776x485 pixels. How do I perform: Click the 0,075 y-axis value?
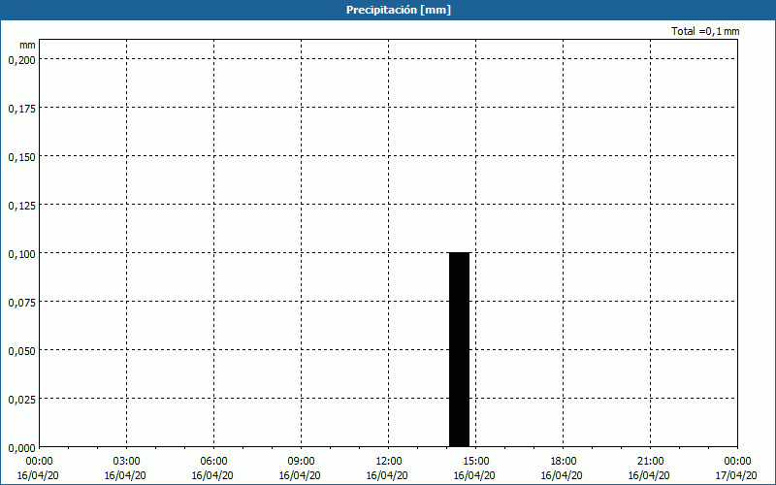tap(21, 303)
